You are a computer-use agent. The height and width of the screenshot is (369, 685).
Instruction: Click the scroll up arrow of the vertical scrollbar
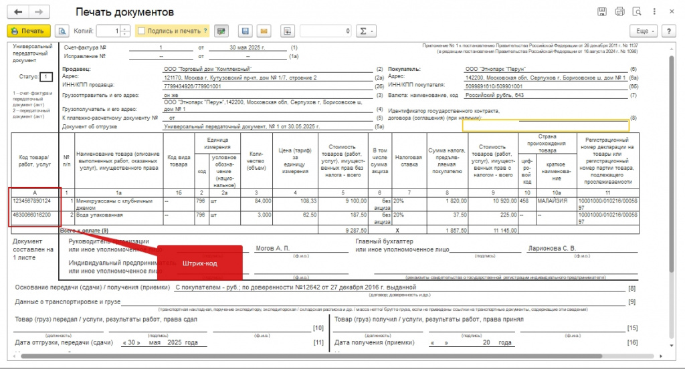point(672,49)
